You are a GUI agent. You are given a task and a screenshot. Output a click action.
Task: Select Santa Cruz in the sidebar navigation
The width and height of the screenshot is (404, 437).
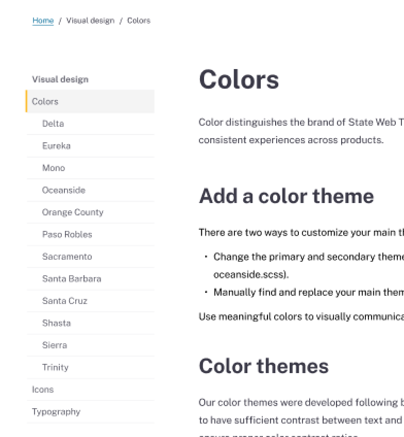(64, 301)
